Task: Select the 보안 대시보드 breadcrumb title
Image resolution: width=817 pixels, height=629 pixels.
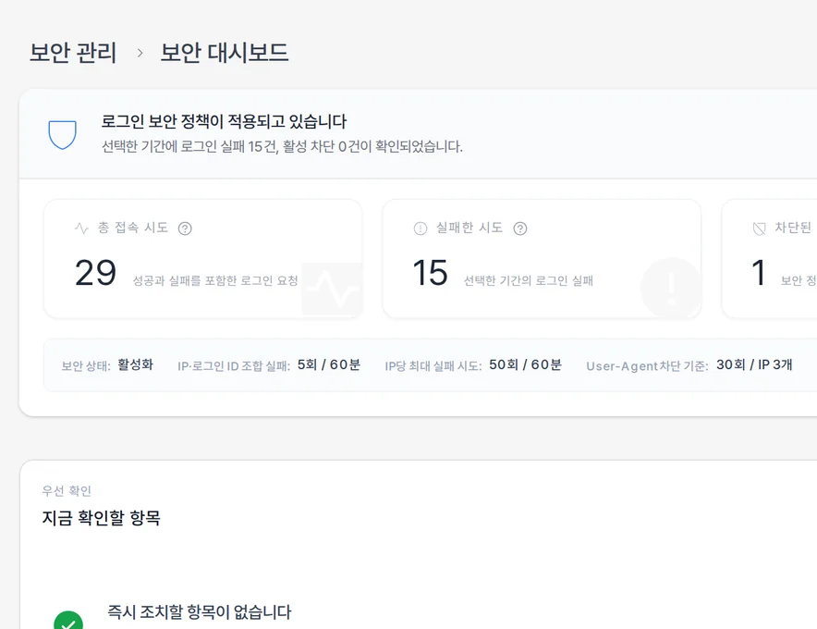Action: (224, 53)
